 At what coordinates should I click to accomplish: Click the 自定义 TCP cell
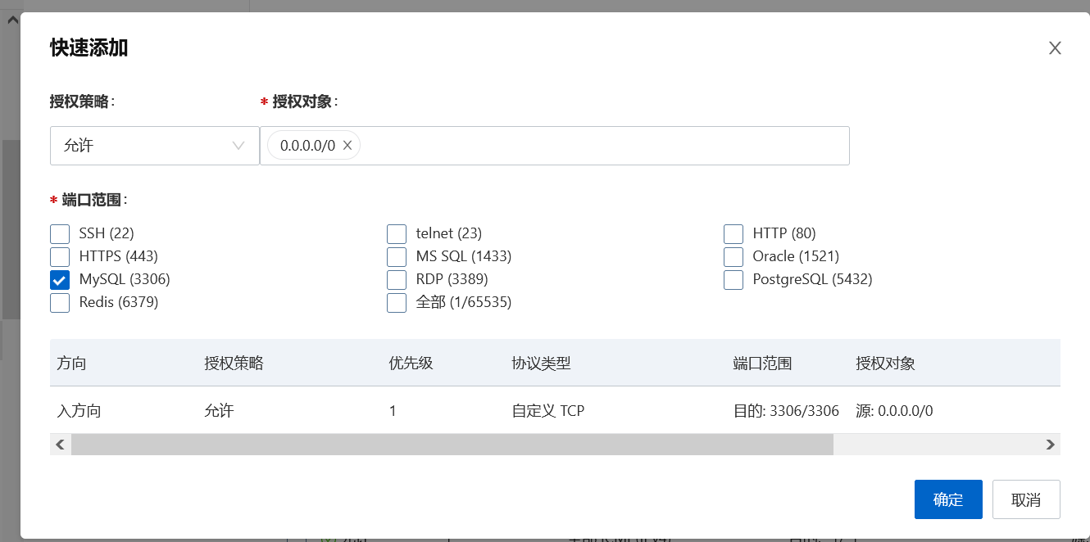547,411
